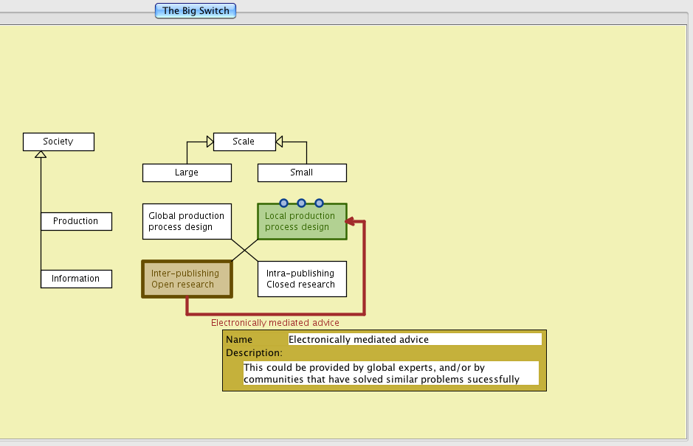Select the Society node
The height and width of the screenshot is (446, 693).
tap(58, 142)
